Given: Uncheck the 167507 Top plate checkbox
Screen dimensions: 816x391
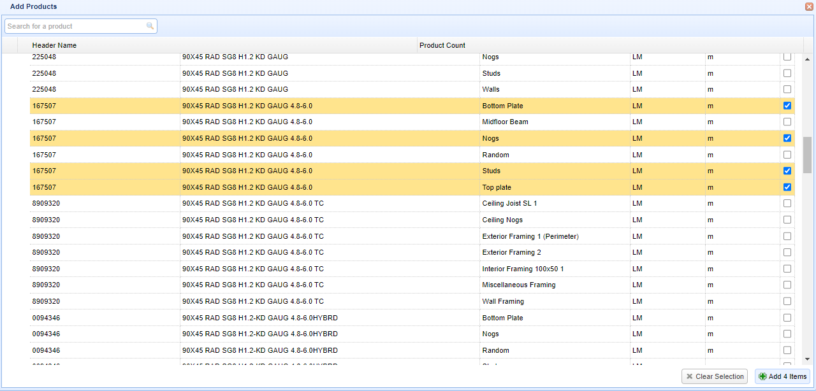Looking at the screenshot, I should coord(787,187).
